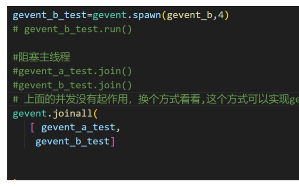Click the number 4 argument in spawn
Image resolution: width=299 pixels, height=187 pixels.
pos(221,15)
